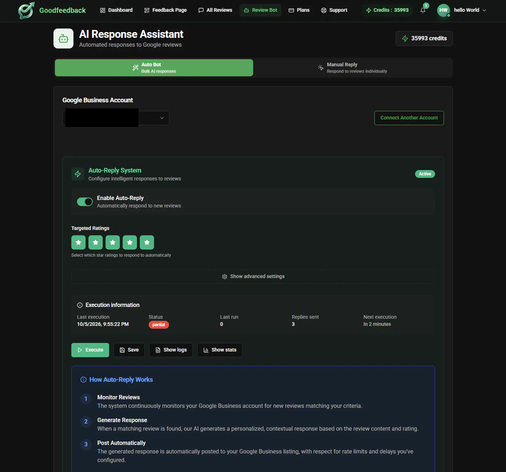Switch to the Manual Reply tab

(x=352, y=68)
